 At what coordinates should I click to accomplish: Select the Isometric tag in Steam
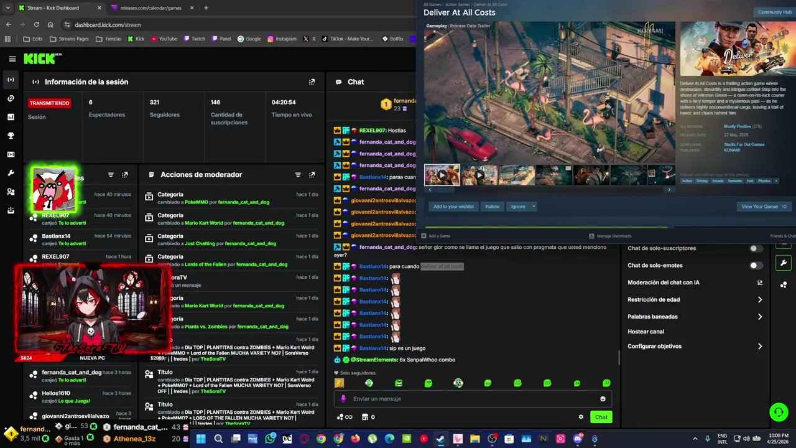tap(735, 181)
